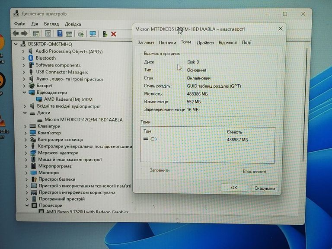332x249 pixels.
Task: Click the Software components icon
Action: click(x=31, y=65)
